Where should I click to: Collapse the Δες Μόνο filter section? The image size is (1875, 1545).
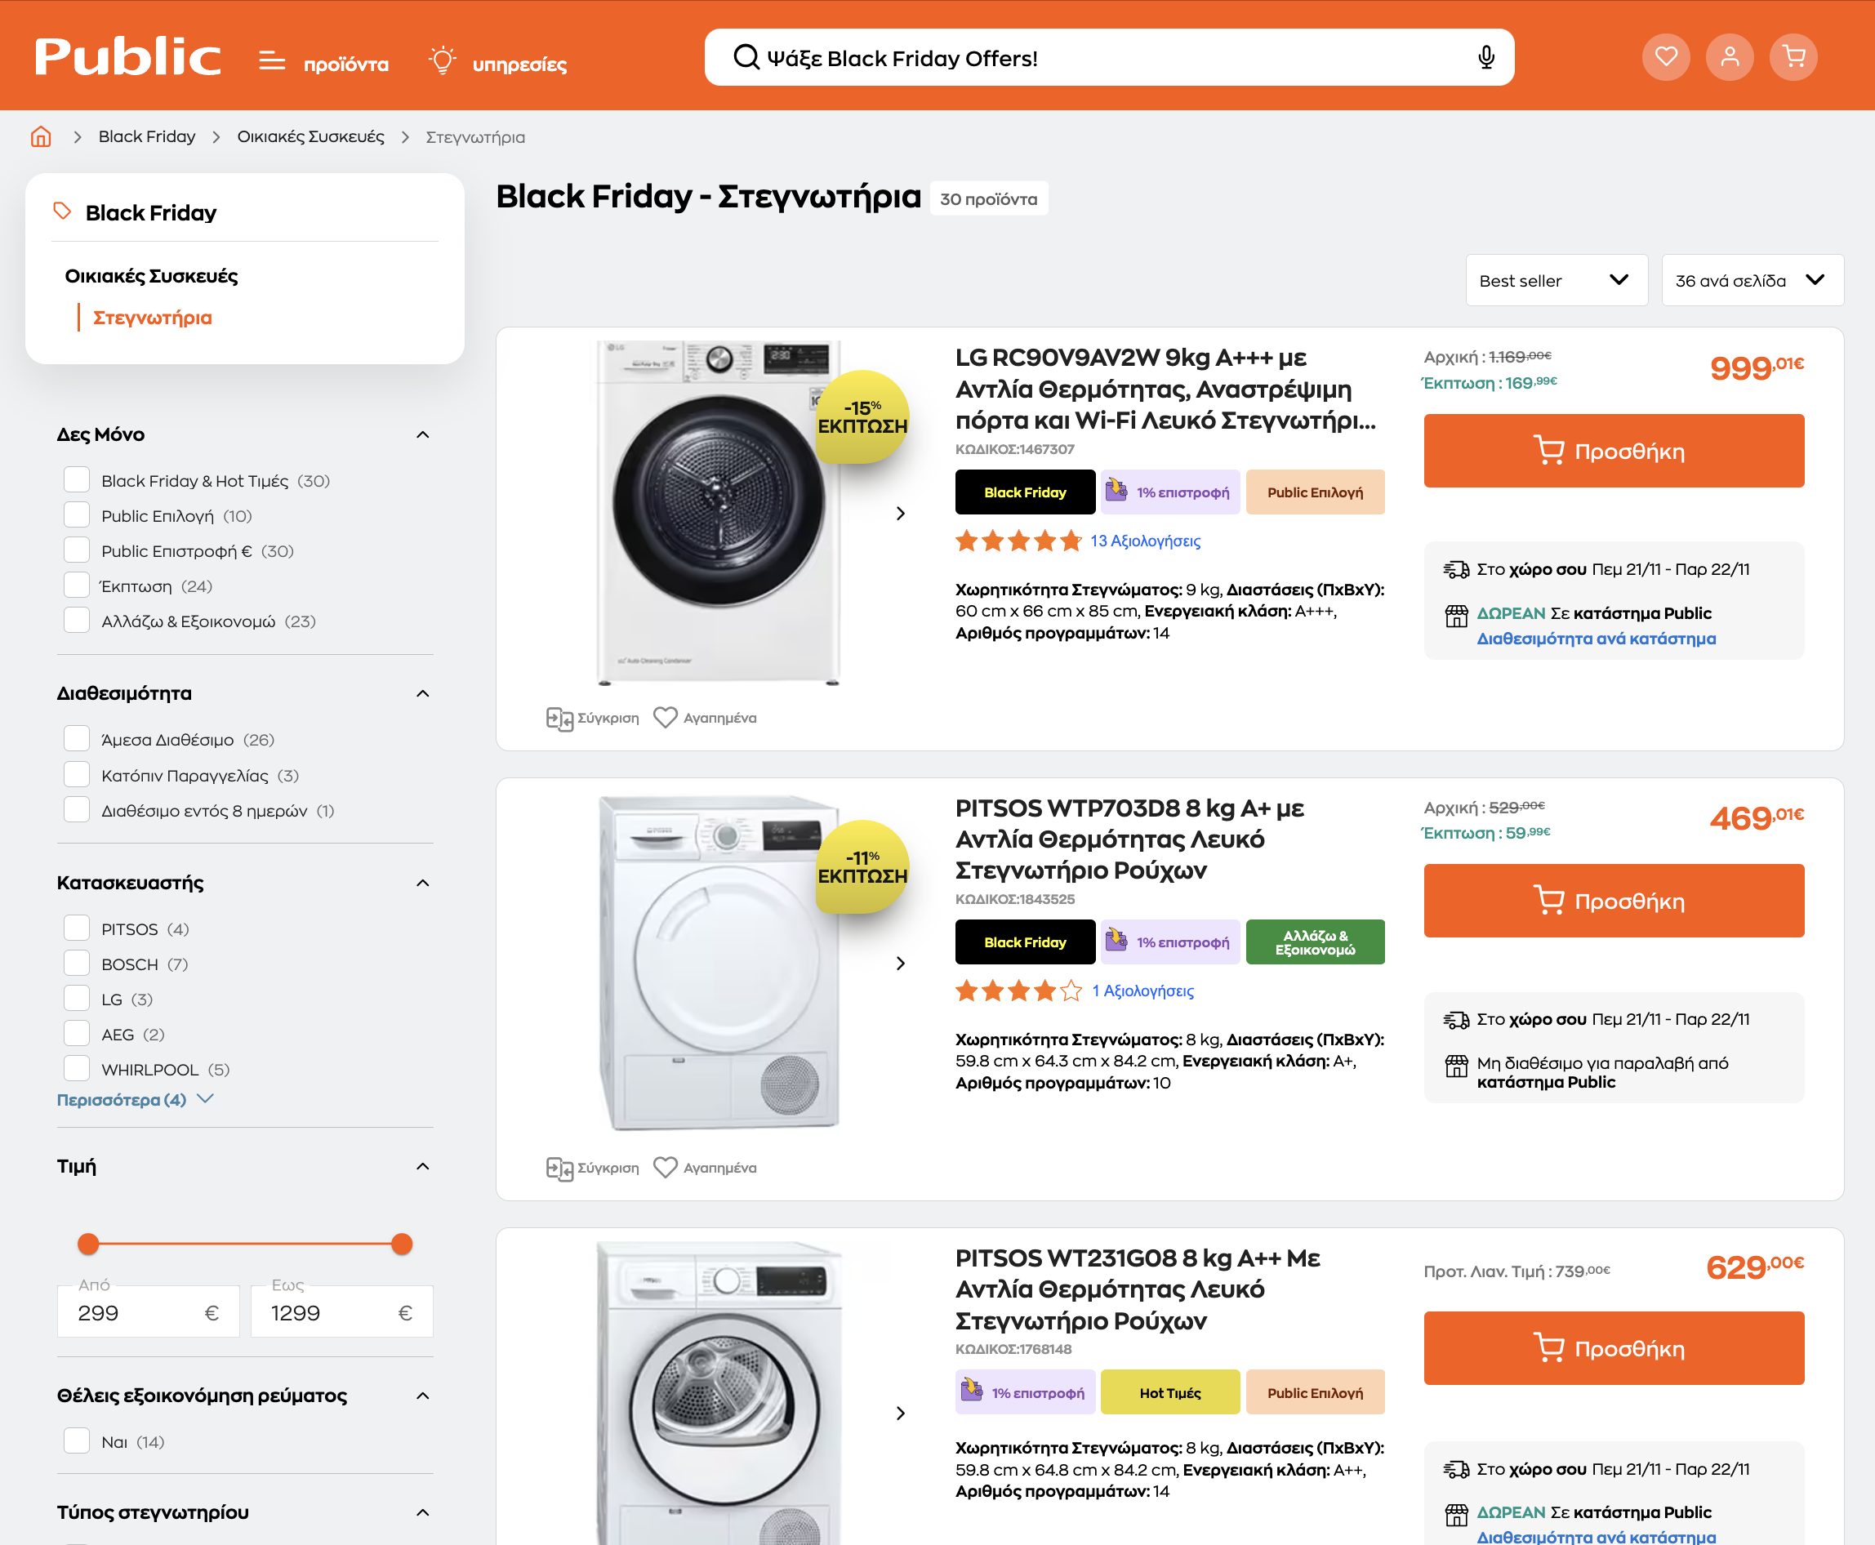click(x=423, y=434)
